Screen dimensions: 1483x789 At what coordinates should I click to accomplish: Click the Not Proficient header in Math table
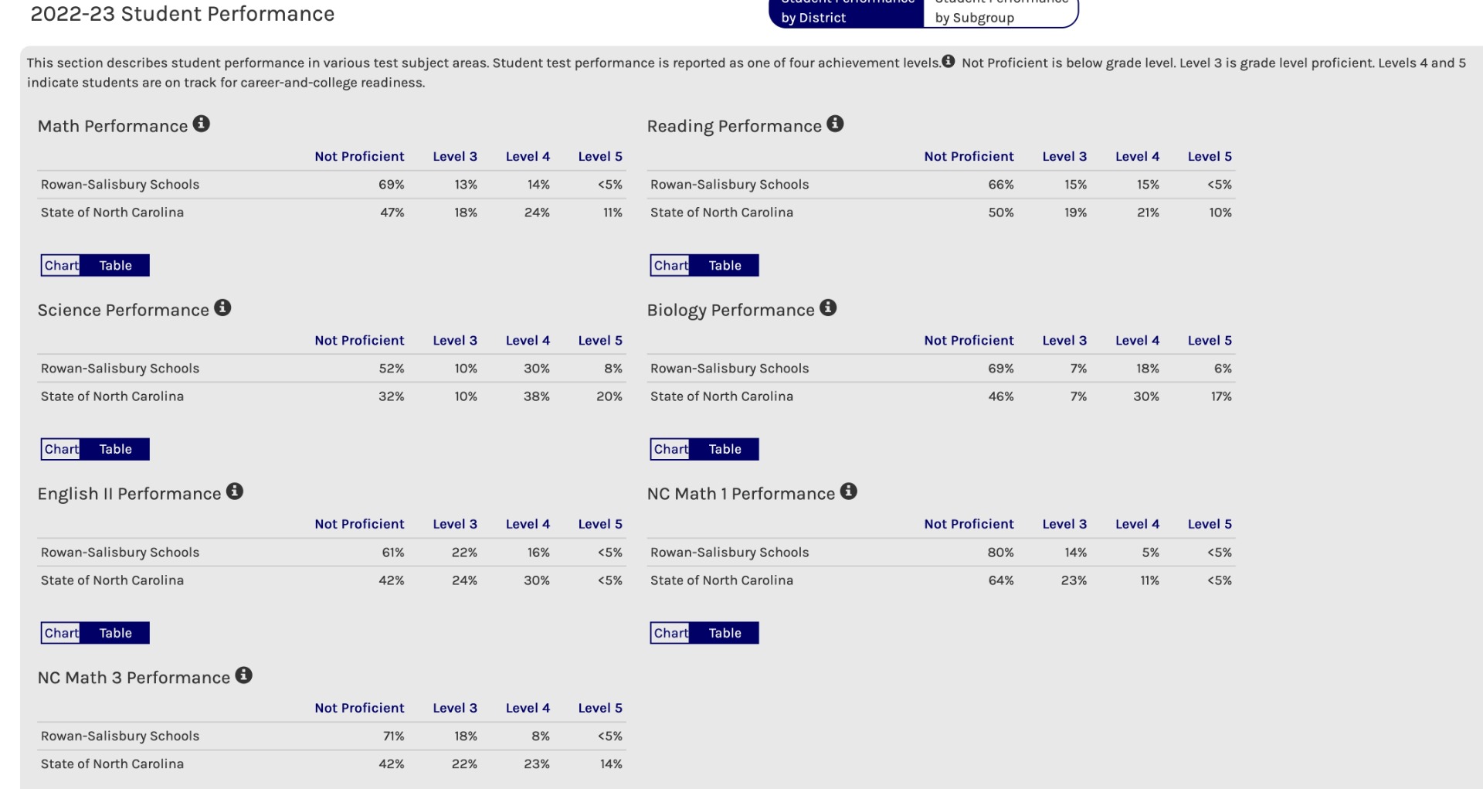coord(359,156)
